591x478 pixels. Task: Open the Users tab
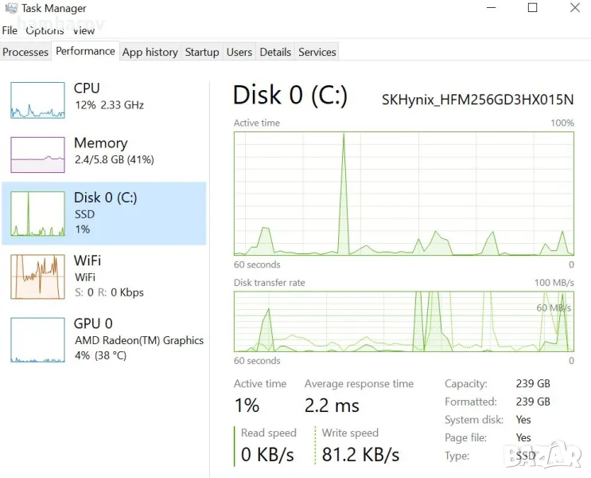tap(239, 52)
